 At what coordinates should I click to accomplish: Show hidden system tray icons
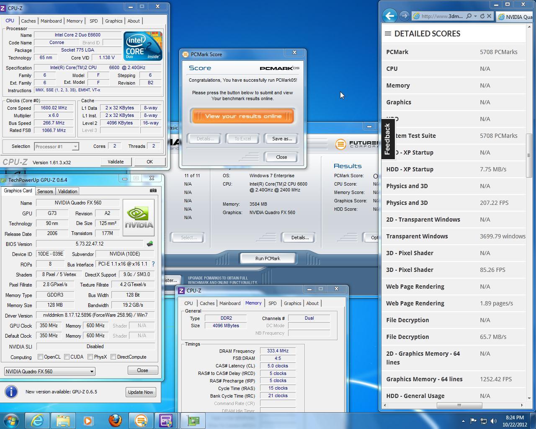(463, 421)
